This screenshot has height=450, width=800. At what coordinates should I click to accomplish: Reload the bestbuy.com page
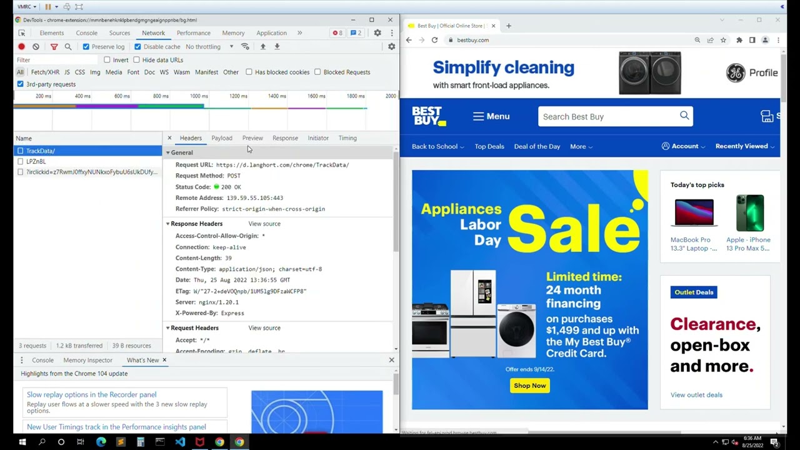click(434, 40)
